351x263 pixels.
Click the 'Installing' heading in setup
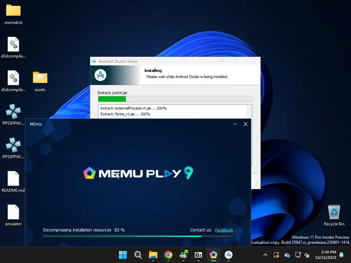pos(153,71)
